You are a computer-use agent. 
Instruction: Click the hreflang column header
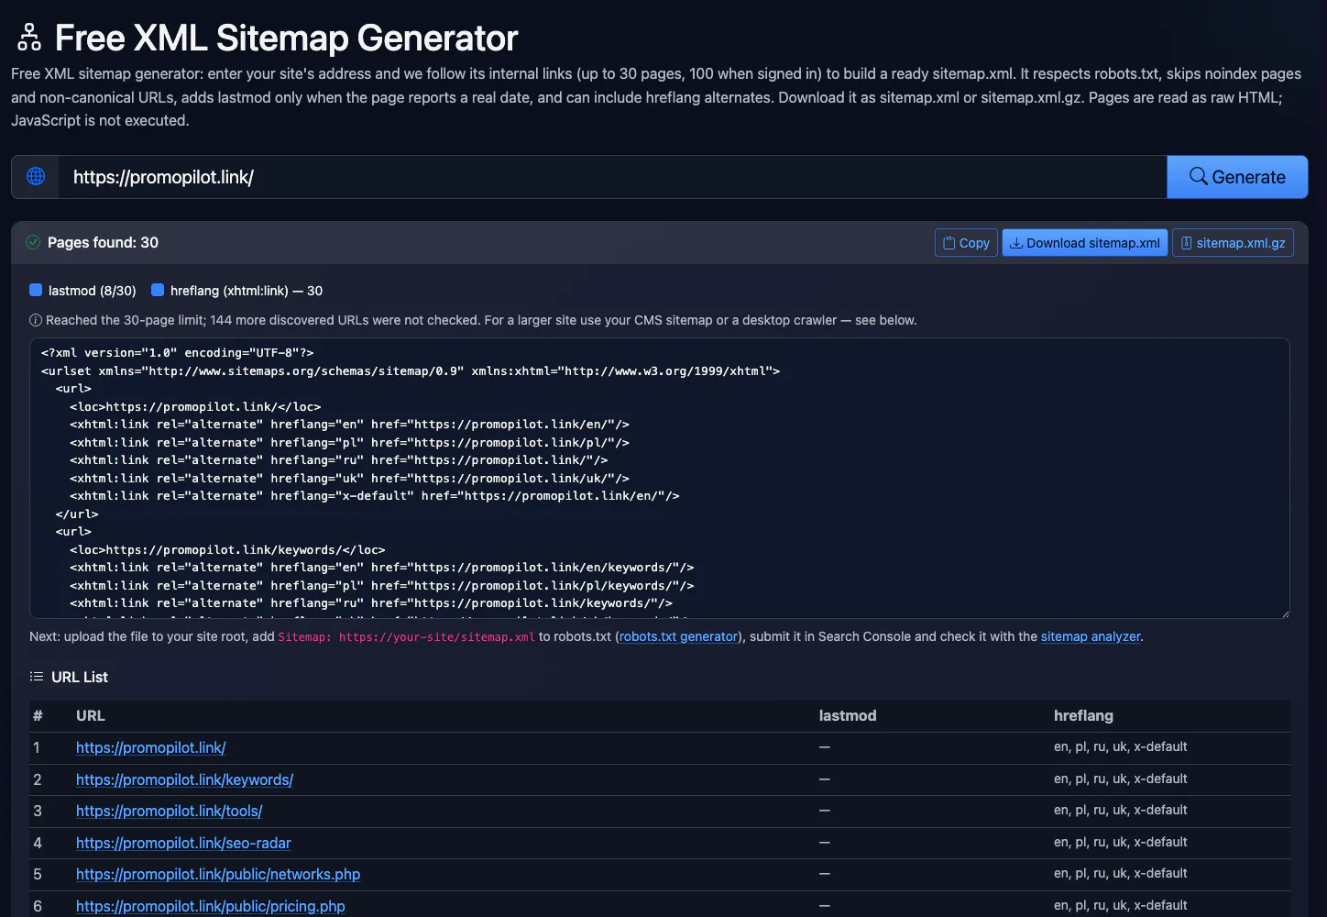pyautogui.click(x=1083, y=715)
